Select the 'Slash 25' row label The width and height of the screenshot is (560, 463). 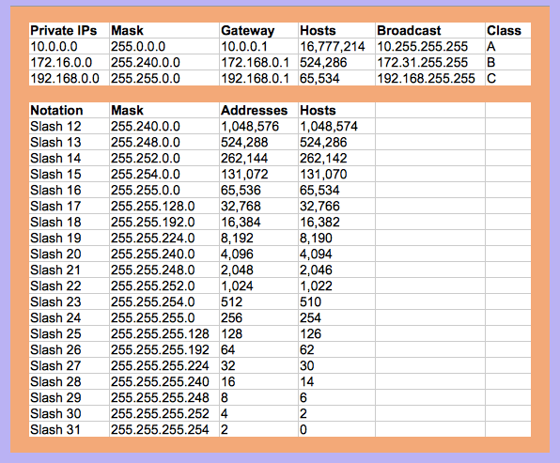[69, 333]
